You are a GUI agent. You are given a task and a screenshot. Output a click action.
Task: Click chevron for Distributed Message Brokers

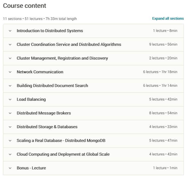click(10, 113)
